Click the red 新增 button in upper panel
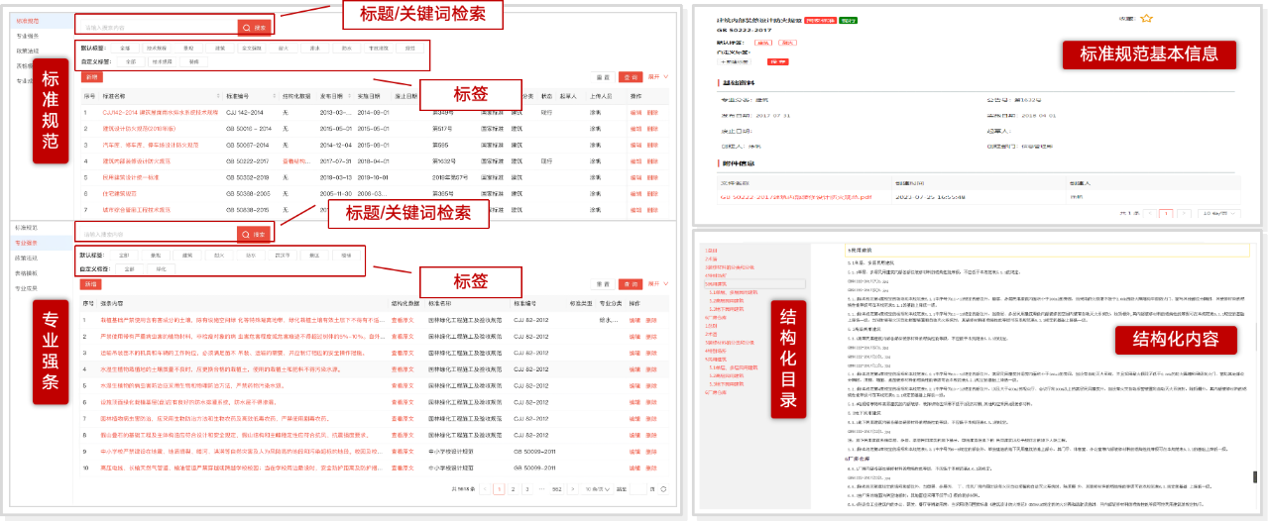The width and height of the screenshot is (1269, 521). 91,76
